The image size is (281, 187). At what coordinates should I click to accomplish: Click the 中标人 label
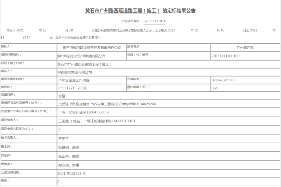7,71
